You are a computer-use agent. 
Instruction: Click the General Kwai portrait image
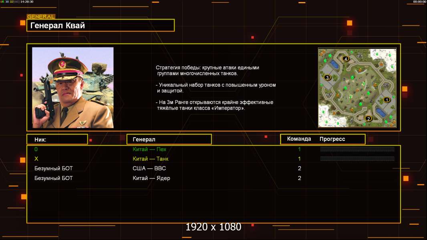pos(73,88)
